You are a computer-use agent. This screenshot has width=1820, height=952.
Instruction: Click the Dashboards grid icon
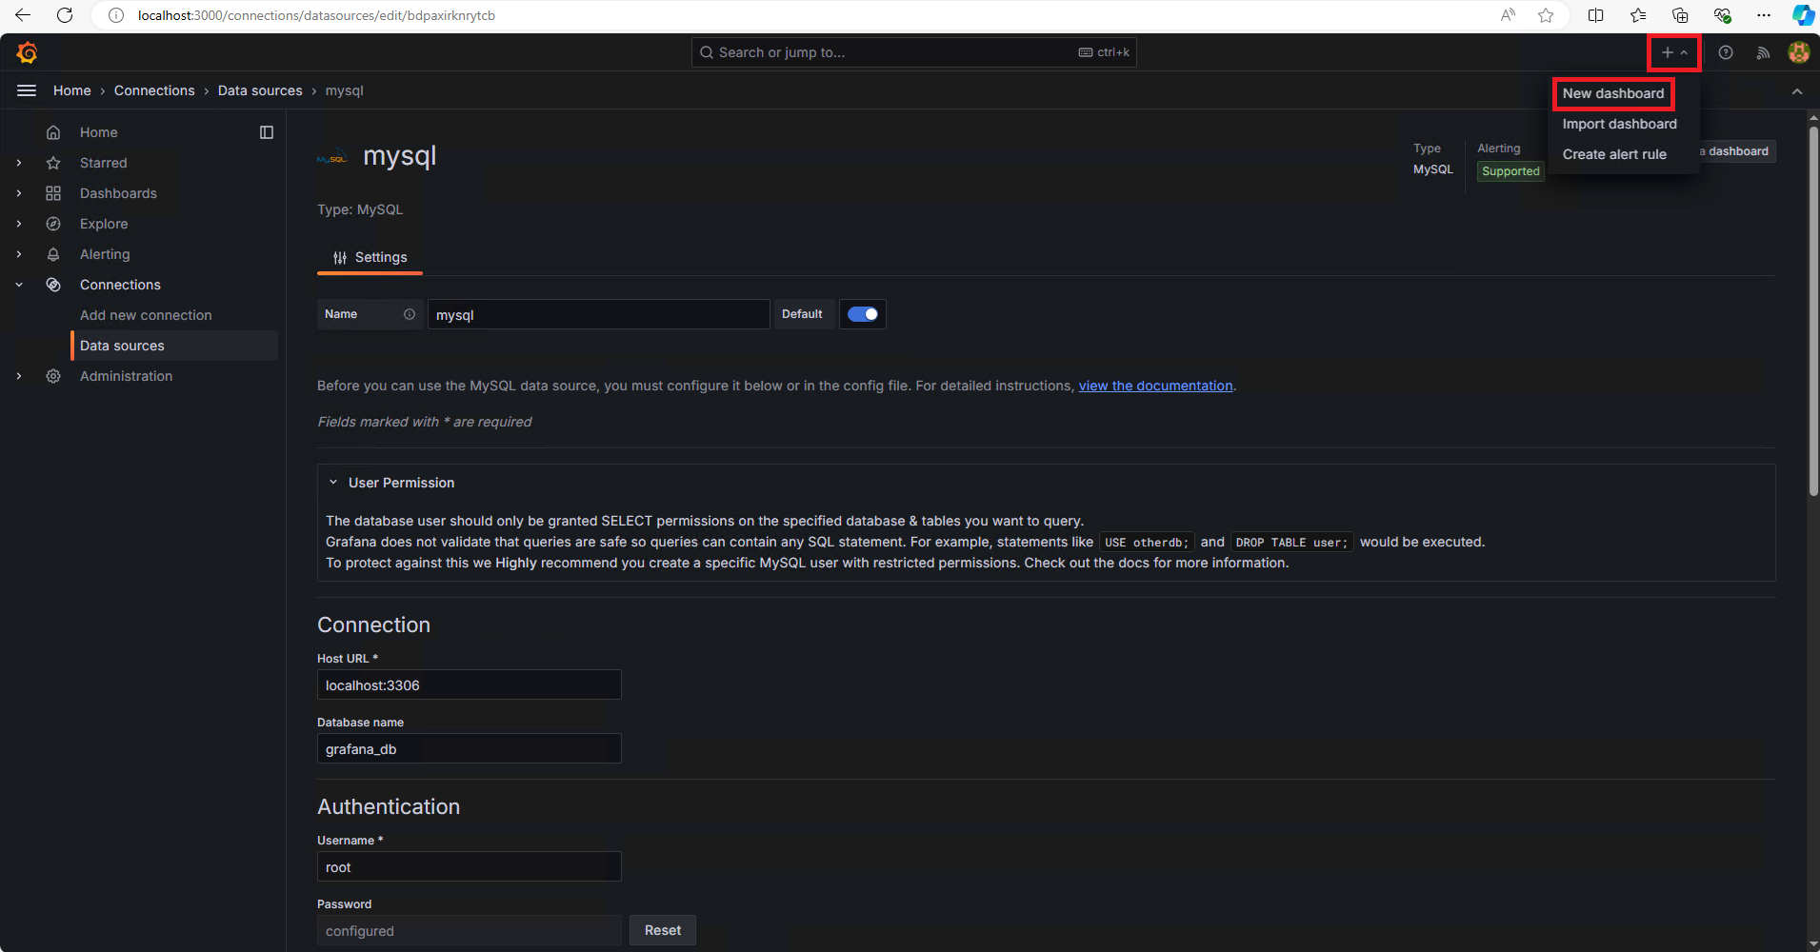click(53, 193)
